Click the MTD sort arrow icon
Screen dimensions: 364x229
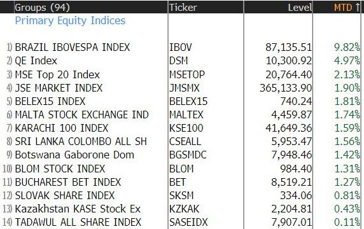[x=357, y=8]
